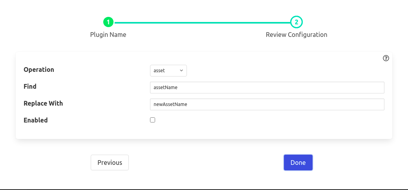Click the Operation label text
This screenshot has width=408, height=190.
pyautogui.click(x=39, y=69)
